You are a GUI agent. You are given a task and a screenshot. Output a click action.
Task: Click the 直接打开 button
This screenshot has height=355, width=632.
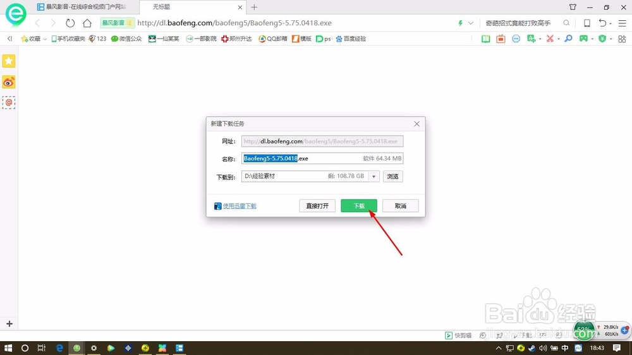click(x=317, y=205)
